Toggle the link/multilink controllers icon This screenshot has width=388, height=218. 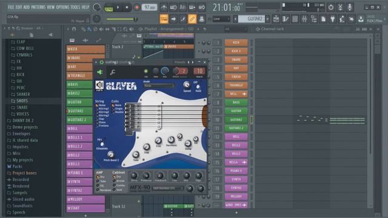(192, 19)
